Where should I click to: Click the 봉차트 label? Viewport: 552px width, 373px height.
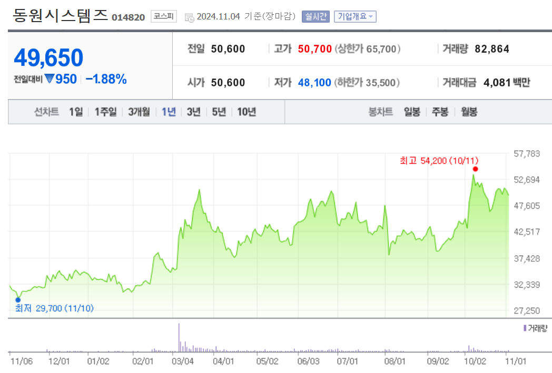(x=380, y=112)
